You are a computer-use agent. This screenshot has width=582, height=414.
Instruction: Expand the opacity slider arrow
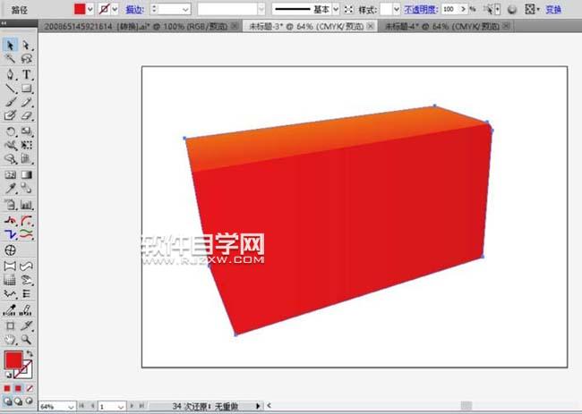click(x=463, y=9)
